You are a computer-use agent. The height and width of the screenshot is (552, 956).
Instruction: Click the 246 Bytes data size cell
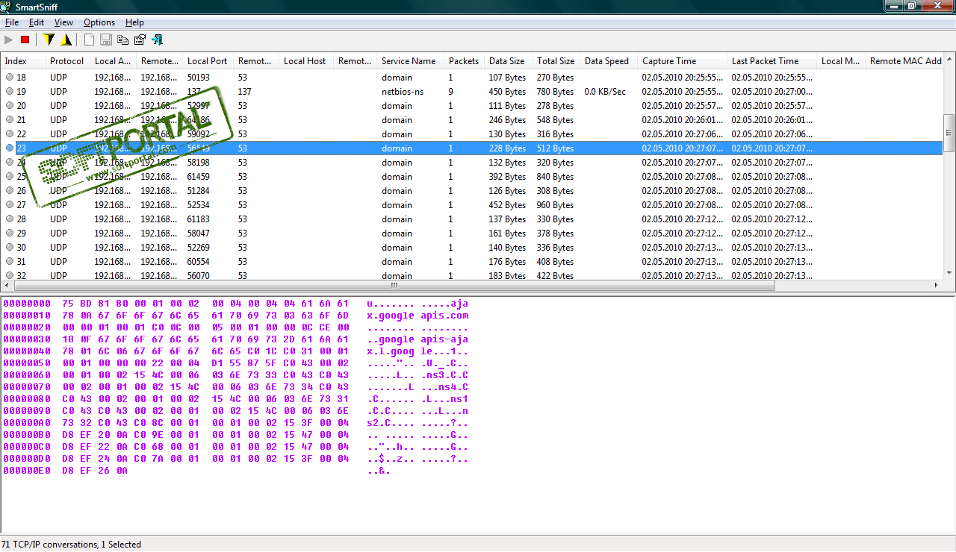(x=507, y=120)
